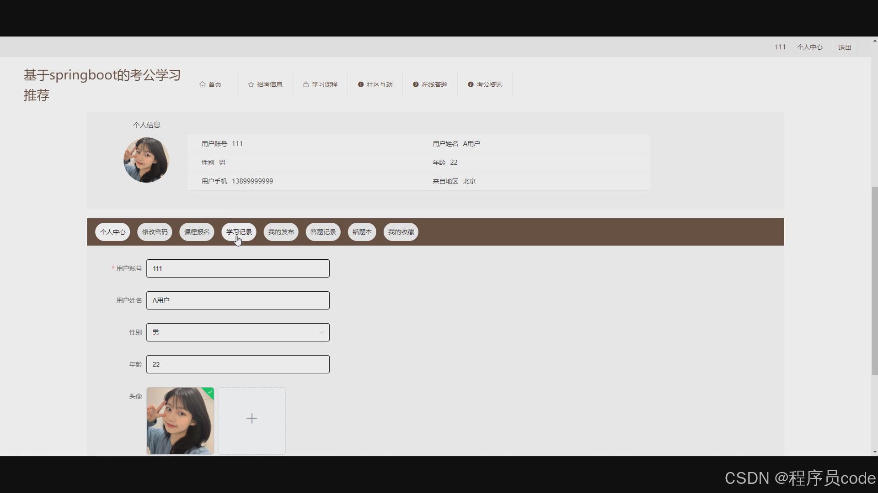Viewport: 878px width, 493px height.
Task: Switch to the 学习记录 tab
Action: [x=239, y=232]
